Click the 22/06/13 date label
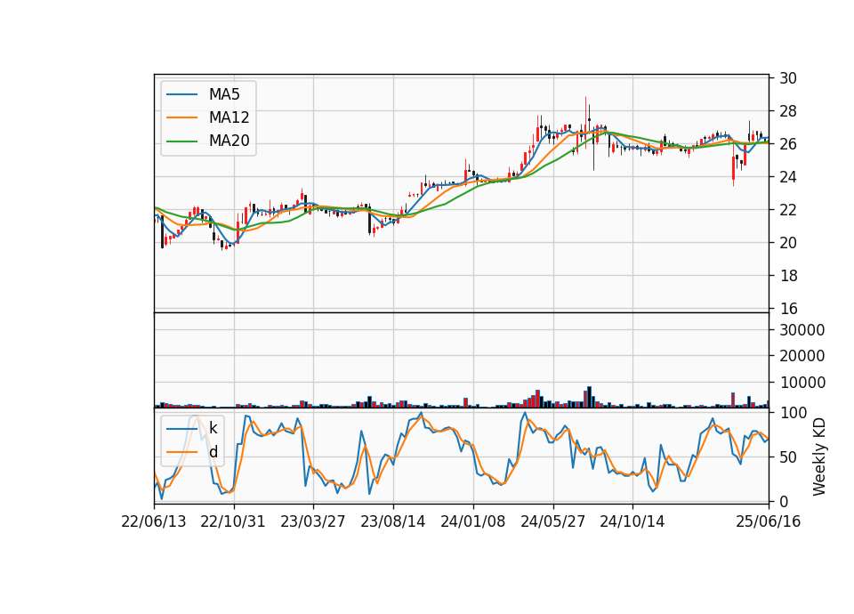This screenshot has height=614, width=854. coord(154,521)
